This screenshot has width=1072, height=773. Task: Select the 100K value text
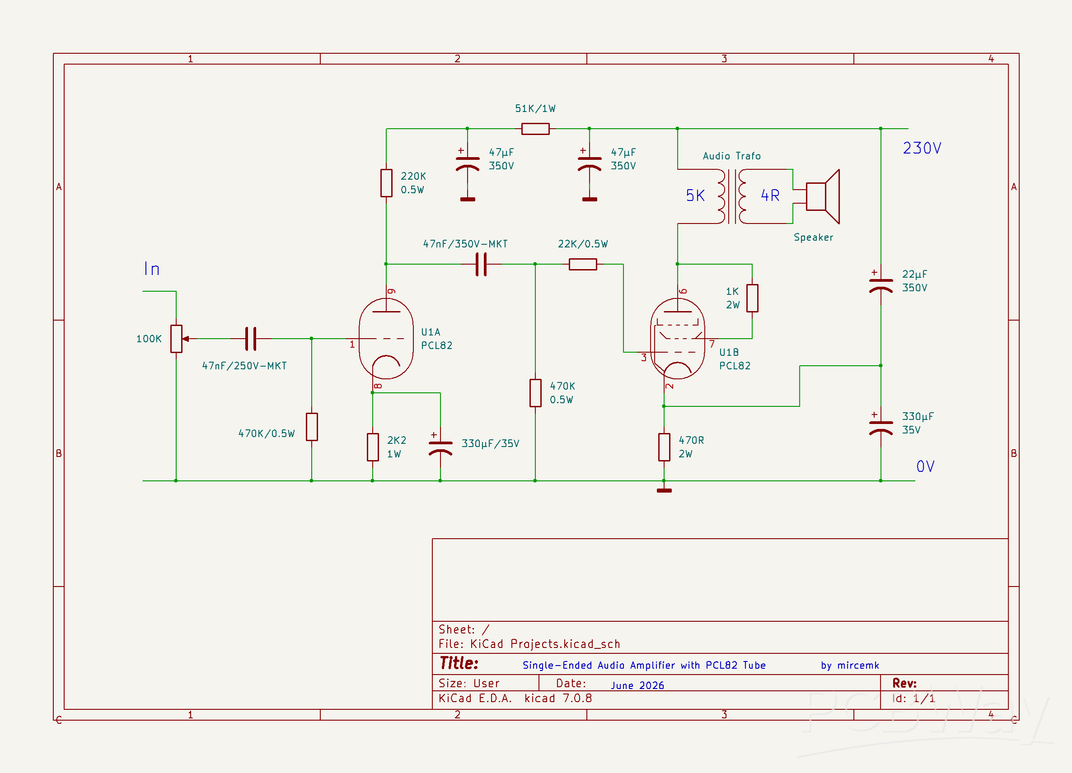coord(149,339)
